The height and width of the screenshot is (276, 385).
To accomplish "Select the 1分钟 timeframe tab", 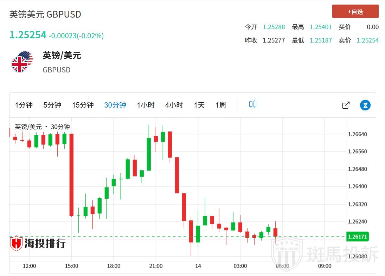I will (24, 105).
